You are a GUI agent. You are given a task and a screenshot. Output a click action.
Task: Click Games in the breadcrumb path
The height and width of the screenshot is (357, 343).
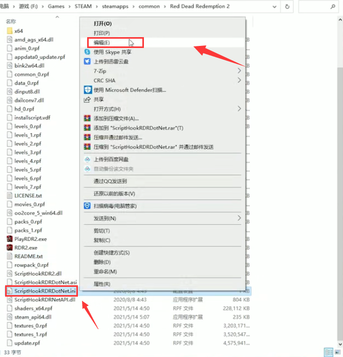[x=56, y=6]
